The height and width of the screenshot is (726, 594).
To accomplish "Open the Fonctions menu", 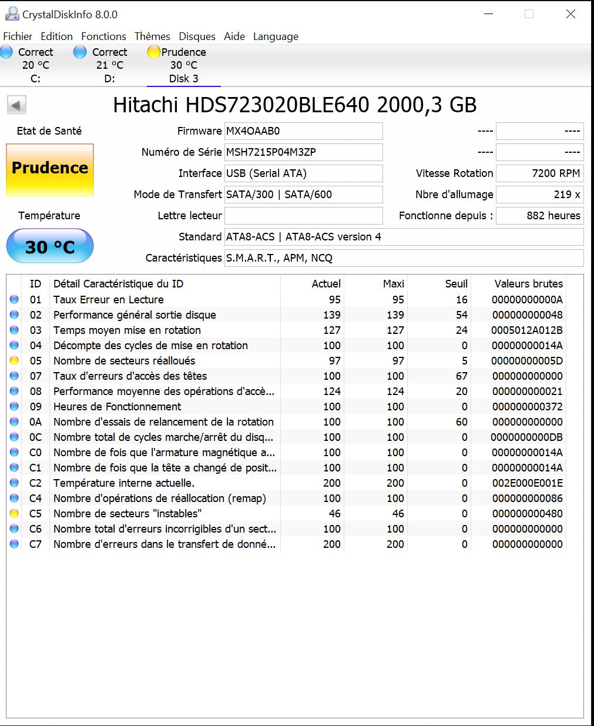I will (103, 36).
